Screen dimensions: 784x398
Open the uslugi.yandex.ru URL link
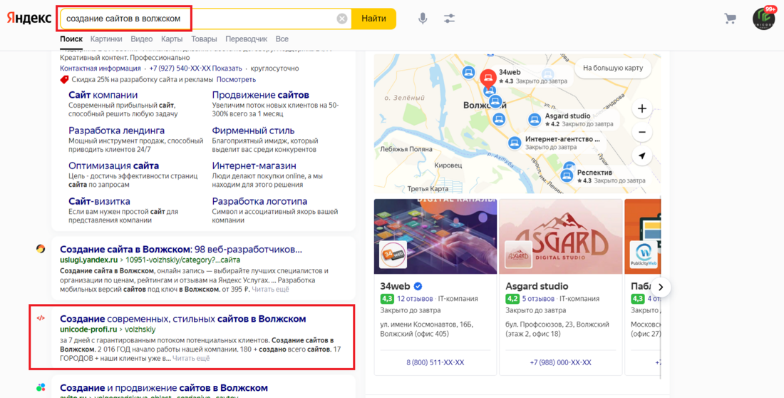[x=88, y=260]
